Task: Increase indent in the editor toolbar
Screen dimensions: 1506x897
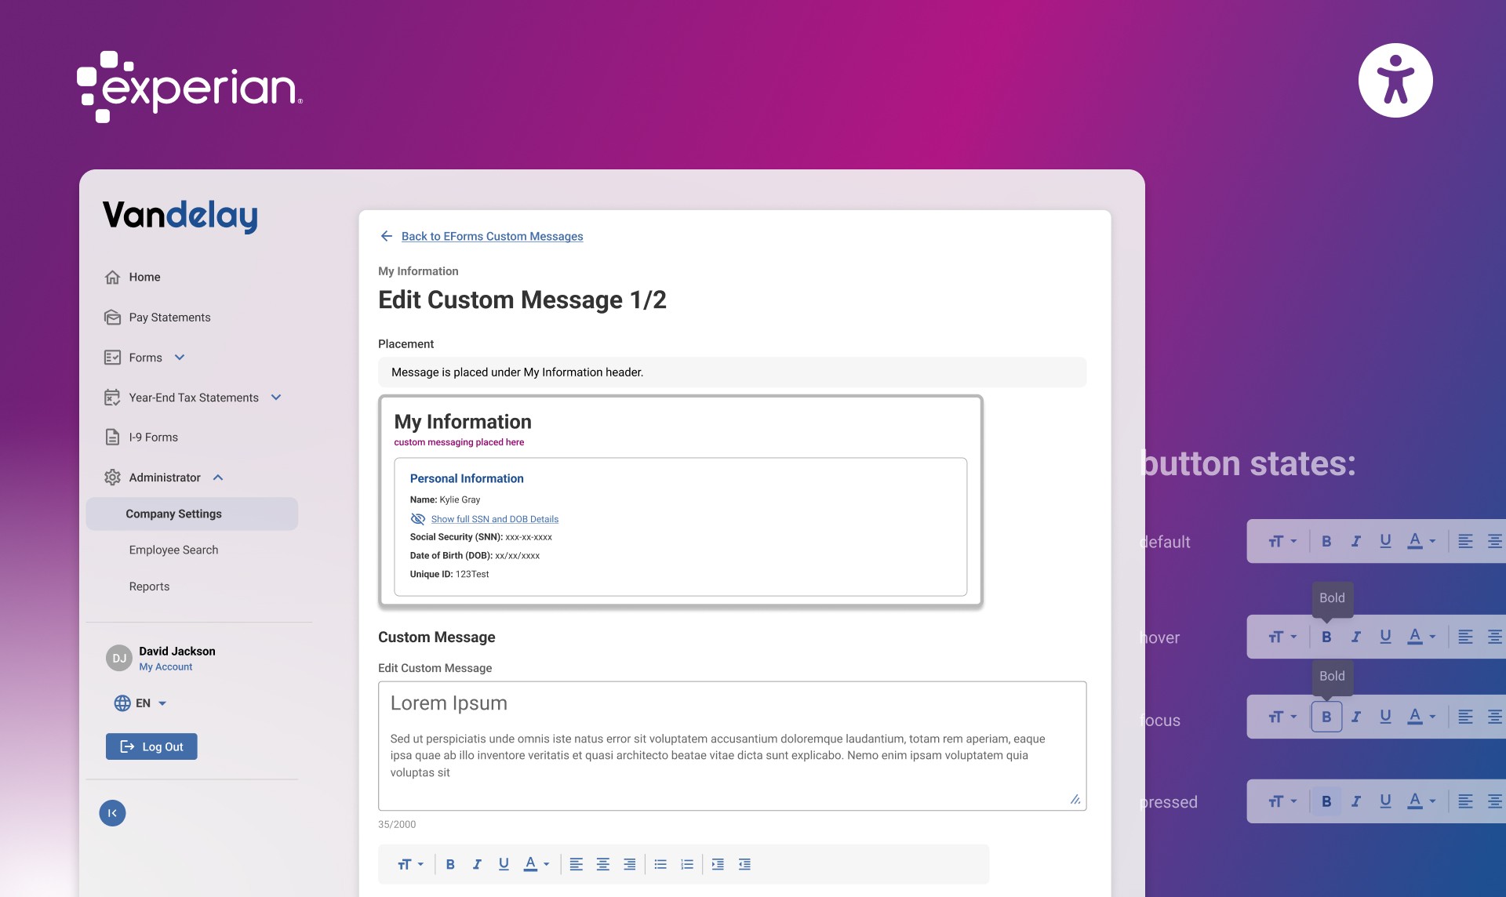Action: (x=718, y=864)
